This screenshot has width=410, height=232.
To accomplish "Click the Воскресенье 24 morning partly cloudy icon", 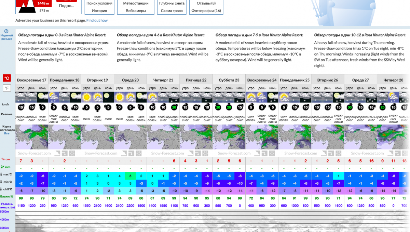I will (x=251, y=97).
